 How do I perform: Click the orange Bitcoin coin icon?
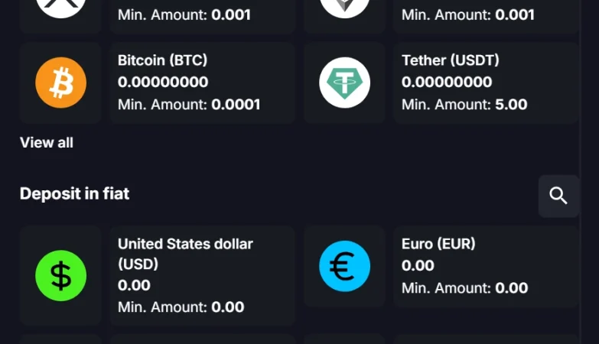click(x=60, y=83)
